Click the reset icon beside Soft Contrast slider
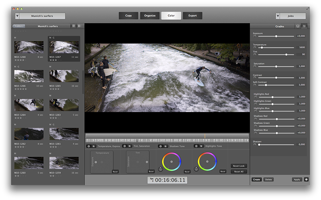The image size is (321, 200). [255, 85]
